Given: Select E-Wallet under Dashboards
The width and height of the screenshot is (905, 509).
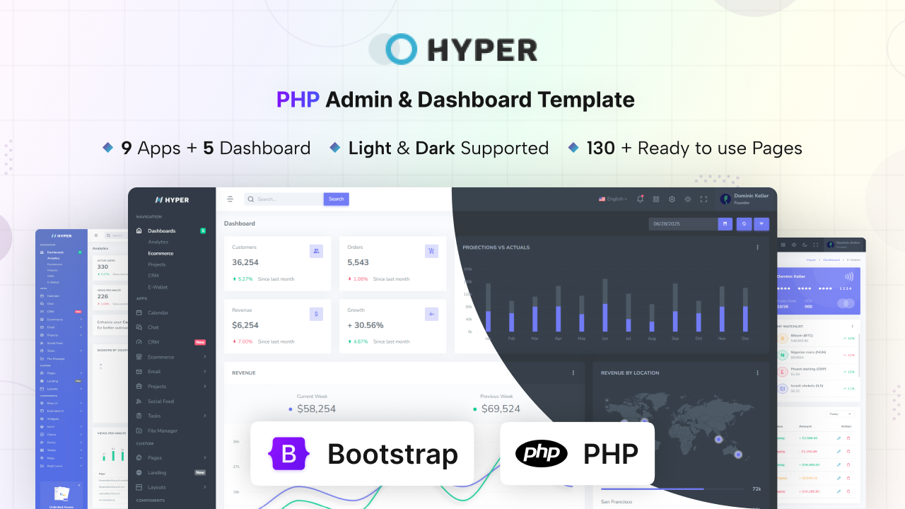Looking at the screenshot, I should pyautogui.click(x=158, y=287).
